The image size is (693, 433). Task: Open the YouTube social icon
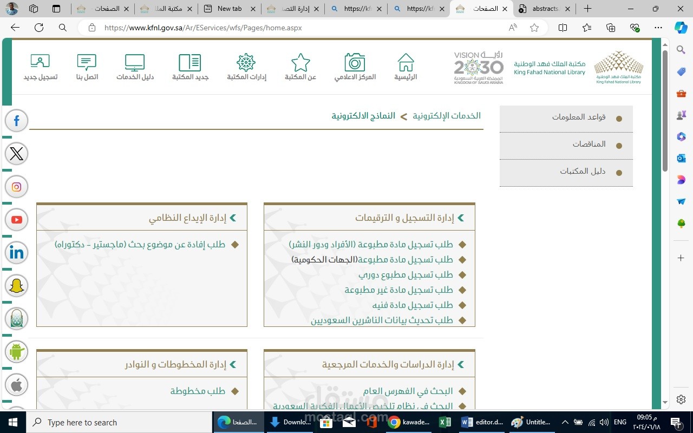pos(16,220)
